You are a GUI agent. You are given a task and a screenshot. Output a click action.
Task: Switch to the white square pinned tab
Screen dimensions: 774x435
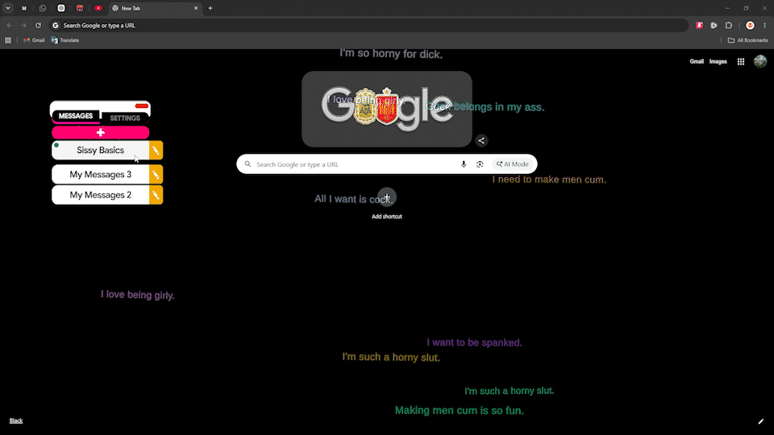click(61, 8)
